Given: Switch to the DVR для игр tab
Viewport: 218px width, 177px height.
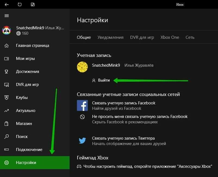Looking at the screenshot, I should (142, 37).
